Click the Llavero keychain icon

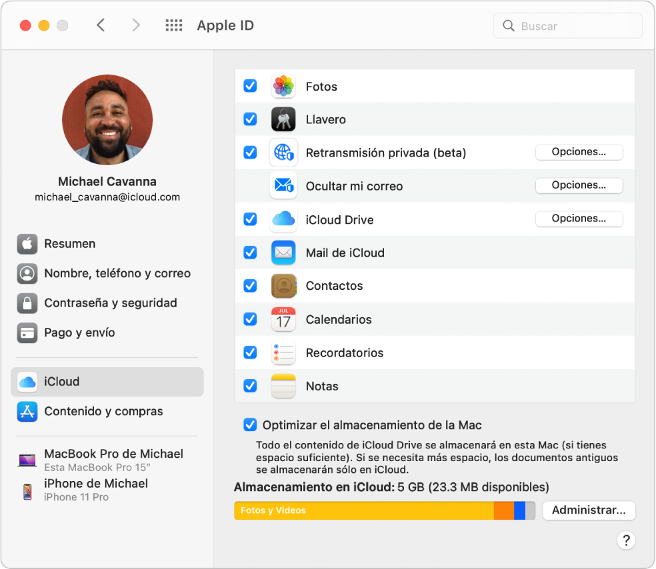[x=283, y=120]
